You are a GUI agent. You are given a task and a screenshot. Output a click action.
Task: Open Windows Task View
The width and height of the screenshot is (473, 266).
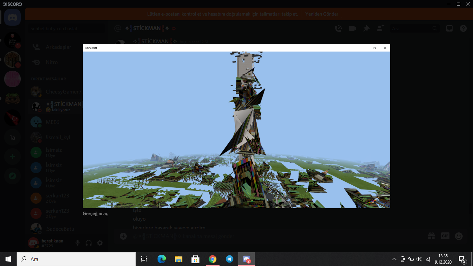click(x=144, y=259)
